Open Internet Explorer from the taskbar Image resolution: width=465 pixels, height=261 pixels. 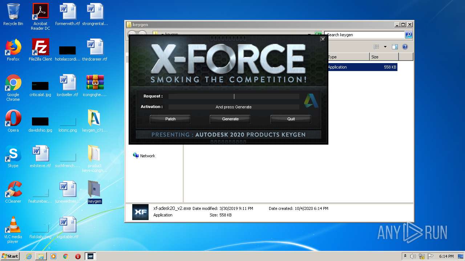click(29, 256)
